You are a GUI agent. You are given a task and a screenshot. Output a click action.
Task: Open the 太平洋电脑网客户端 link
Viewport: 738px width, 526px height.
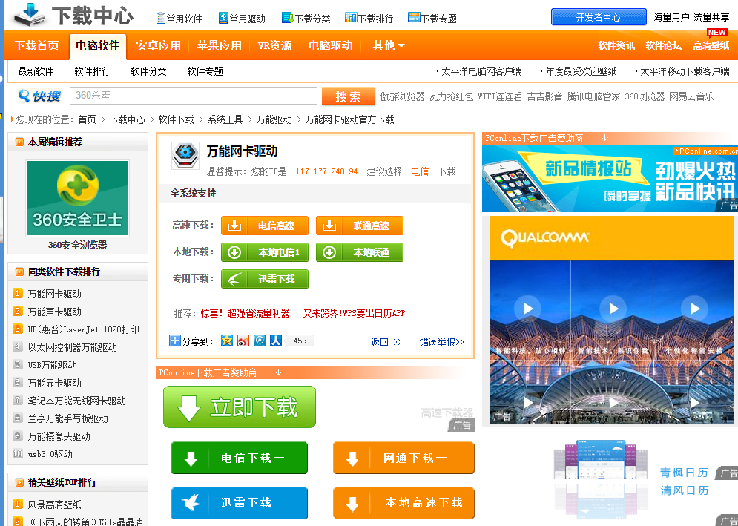tap(481, 71)
